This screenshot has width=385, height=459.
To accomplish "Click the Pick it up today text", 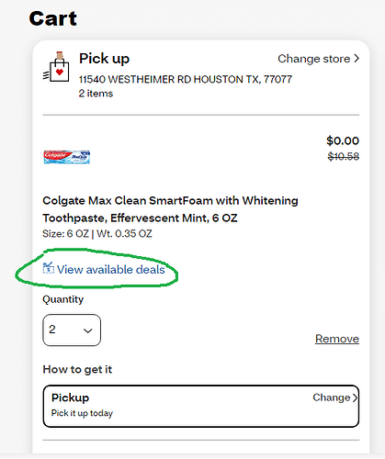I will [x=82, y=413].
